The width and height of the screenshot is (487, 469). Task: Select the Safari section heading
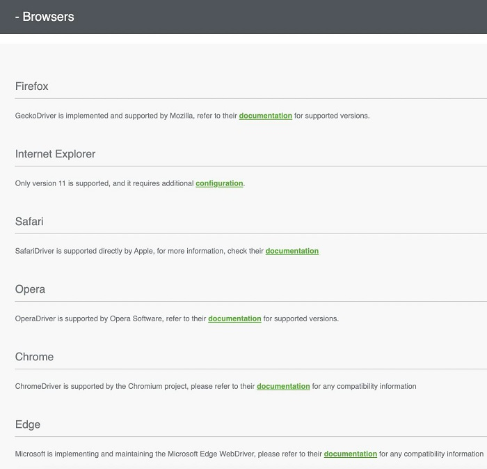click(29, 222)
